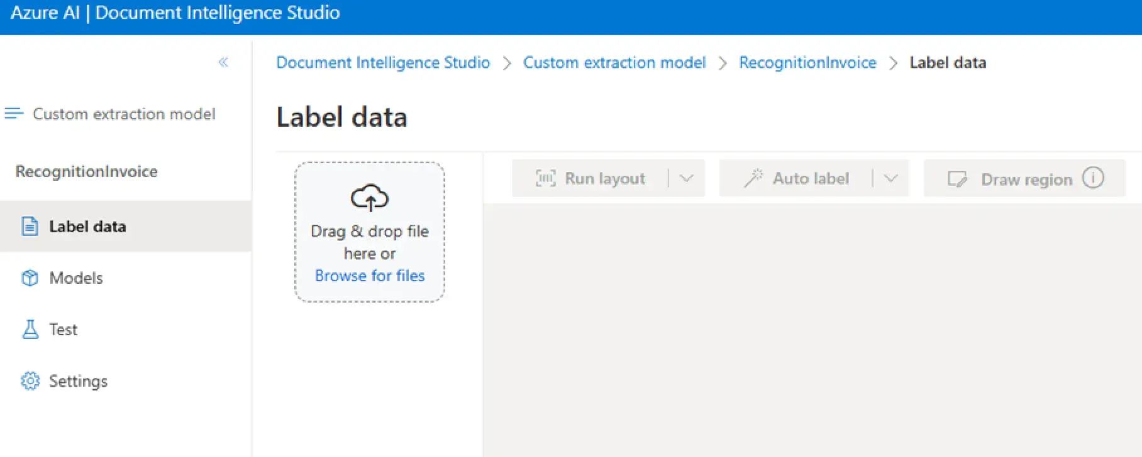Click the drag and drop file zone text
The width and height of the screenshot is (1142, 457).
click(x=370, y=242)
